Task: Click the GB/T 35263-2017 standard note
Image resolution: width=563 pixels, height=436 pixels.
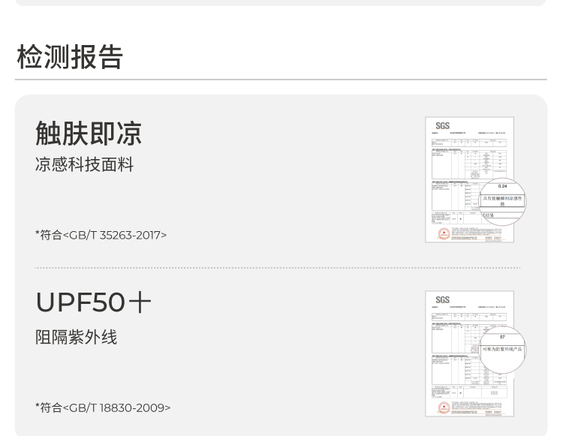Action: 101,235
